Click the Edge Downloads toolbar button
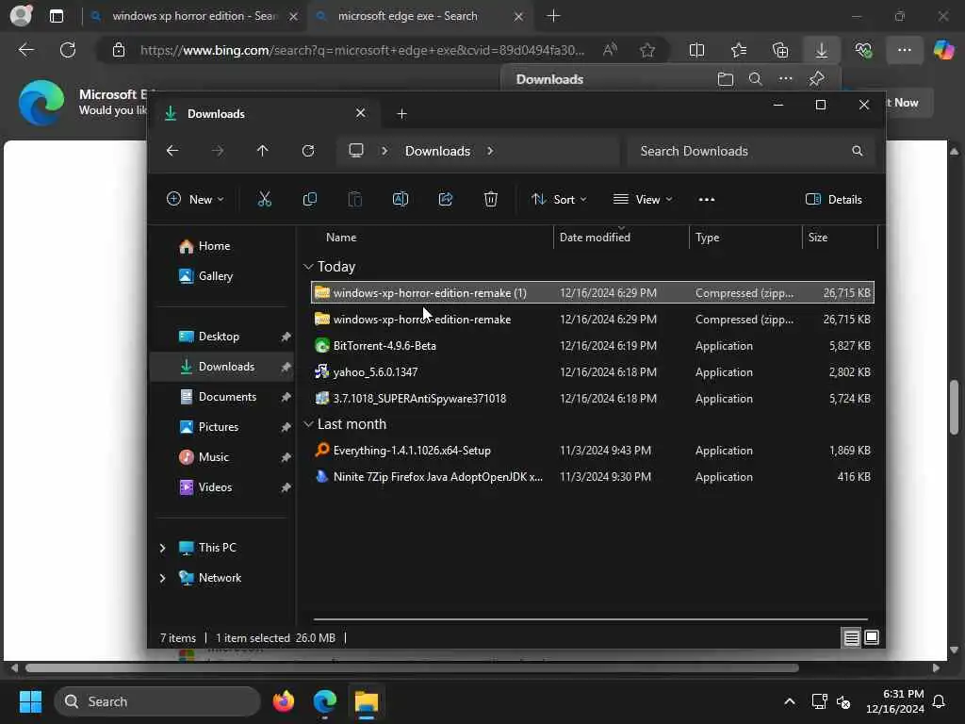965x724 pixels. (x=822, y=50)
